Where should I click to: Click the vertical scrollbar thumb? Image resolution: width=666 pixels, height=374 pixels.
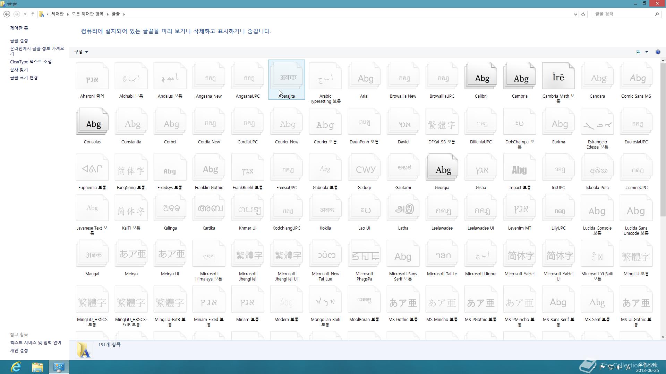click(663, 140)
